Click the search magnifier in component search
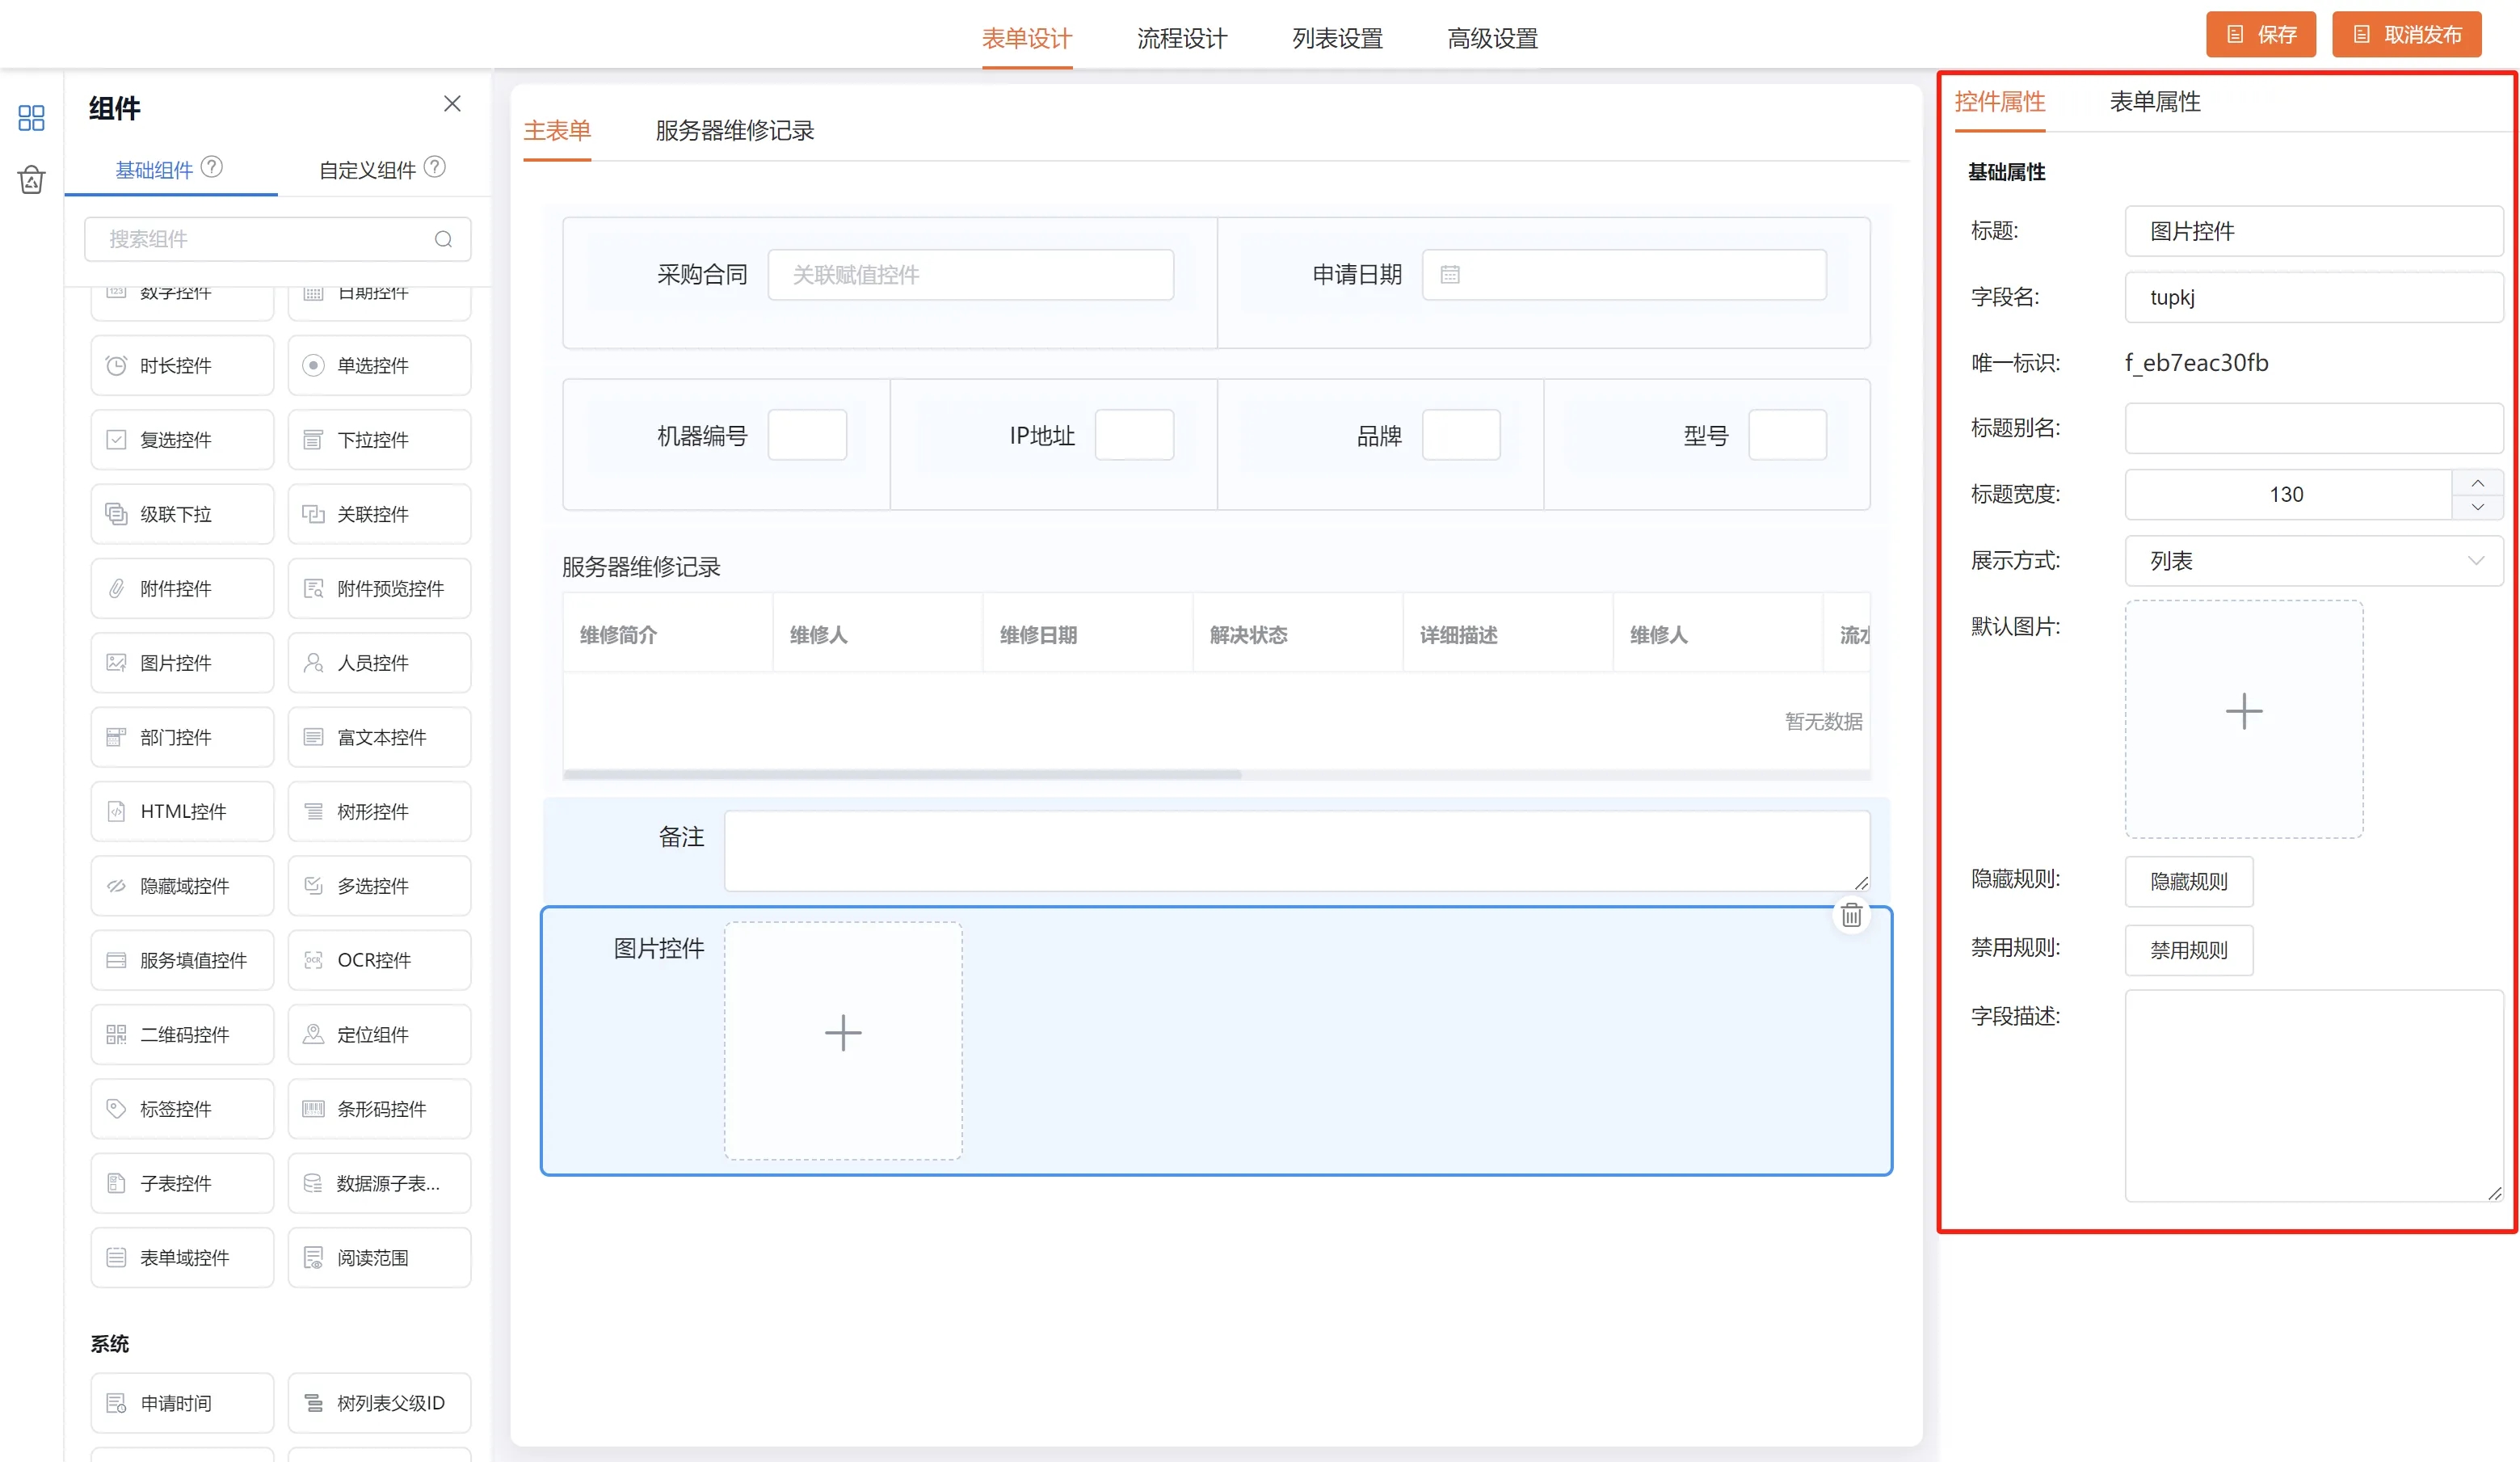The width and height of the screenshot is (2520, 1462). [x=443, y=239]
